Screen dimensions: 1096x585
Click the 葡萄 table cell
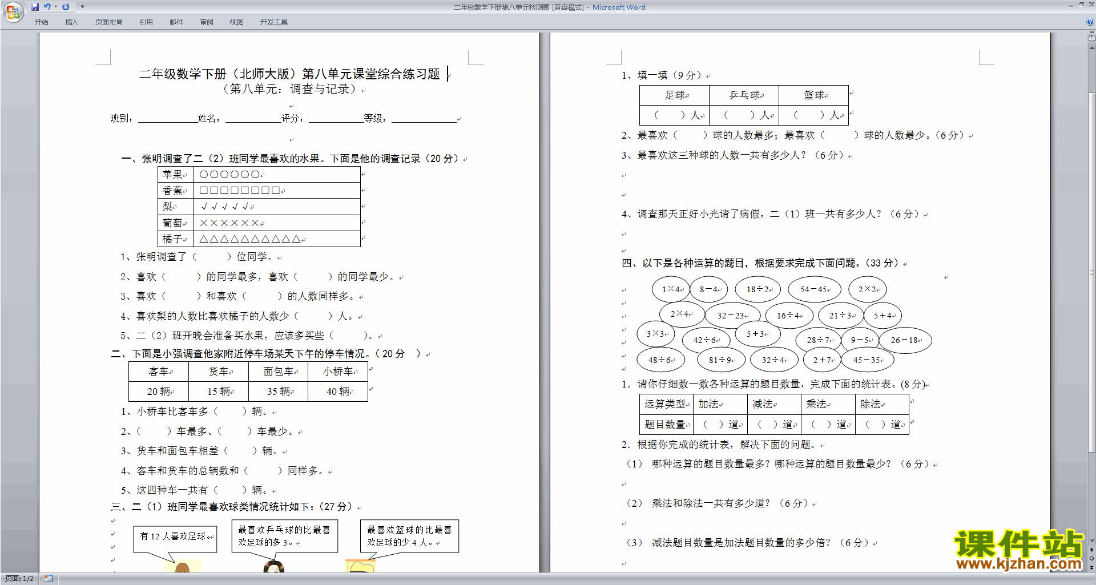176,223
